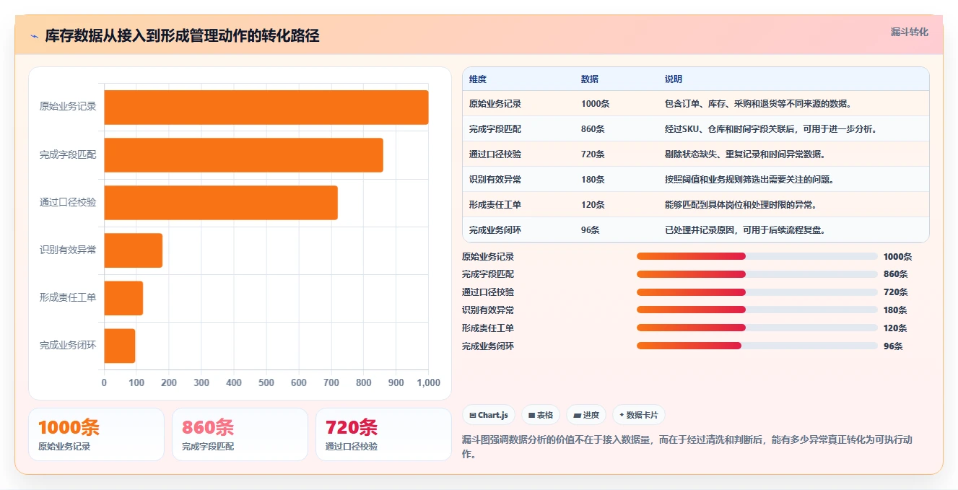Click description 能够匹配到具体岗位和处理时限的异常
The width and height of the screenshot is (958, 490).
coord(741,205)
